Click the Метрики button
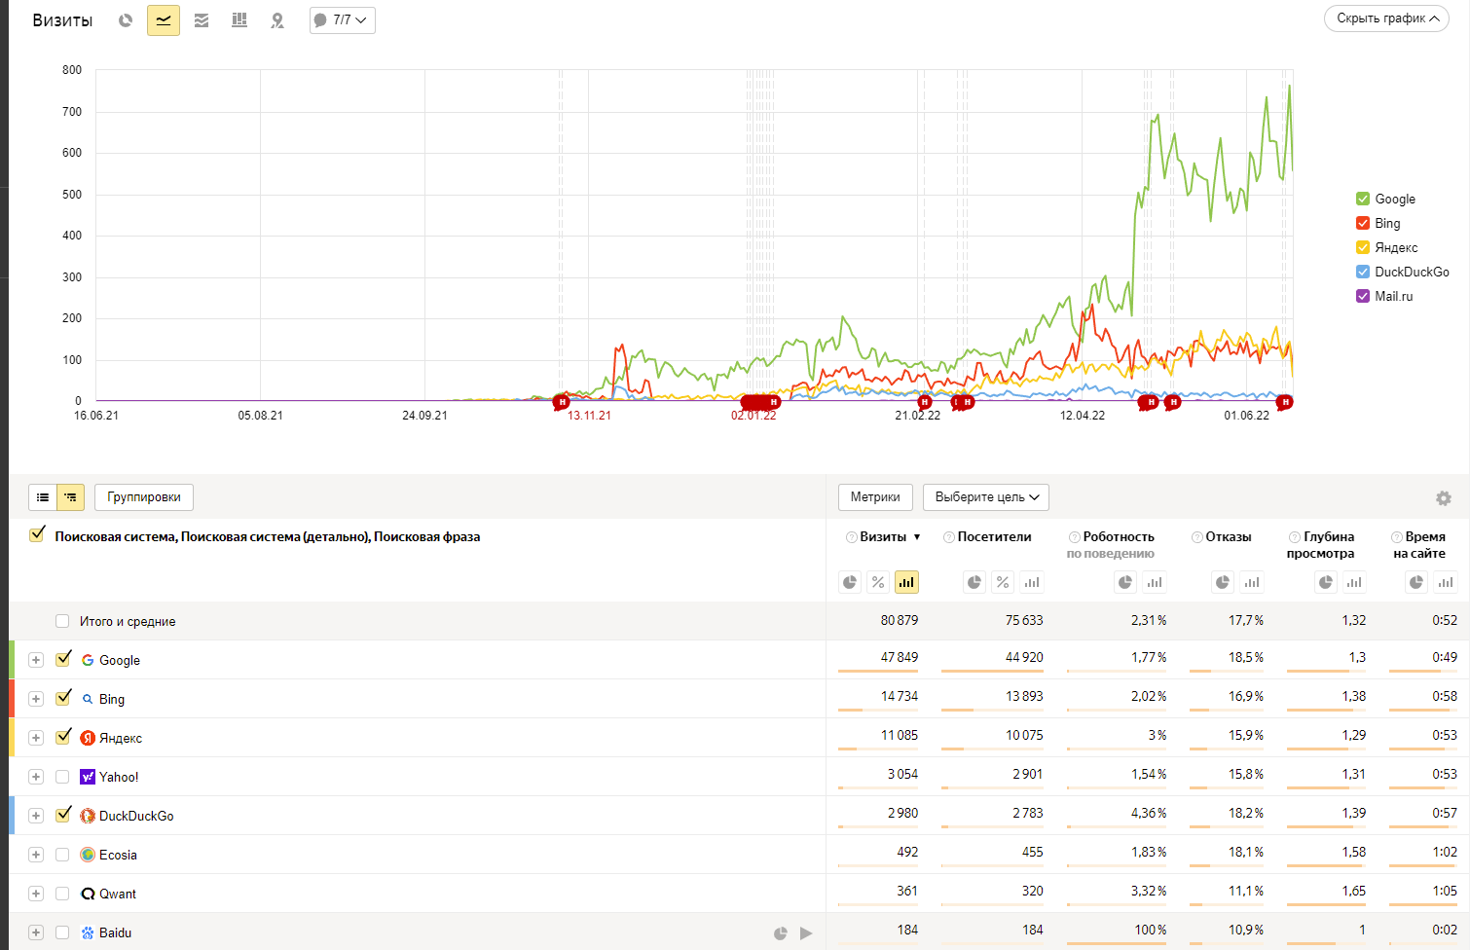This screenshot has height=950, width=1470. 875,497
